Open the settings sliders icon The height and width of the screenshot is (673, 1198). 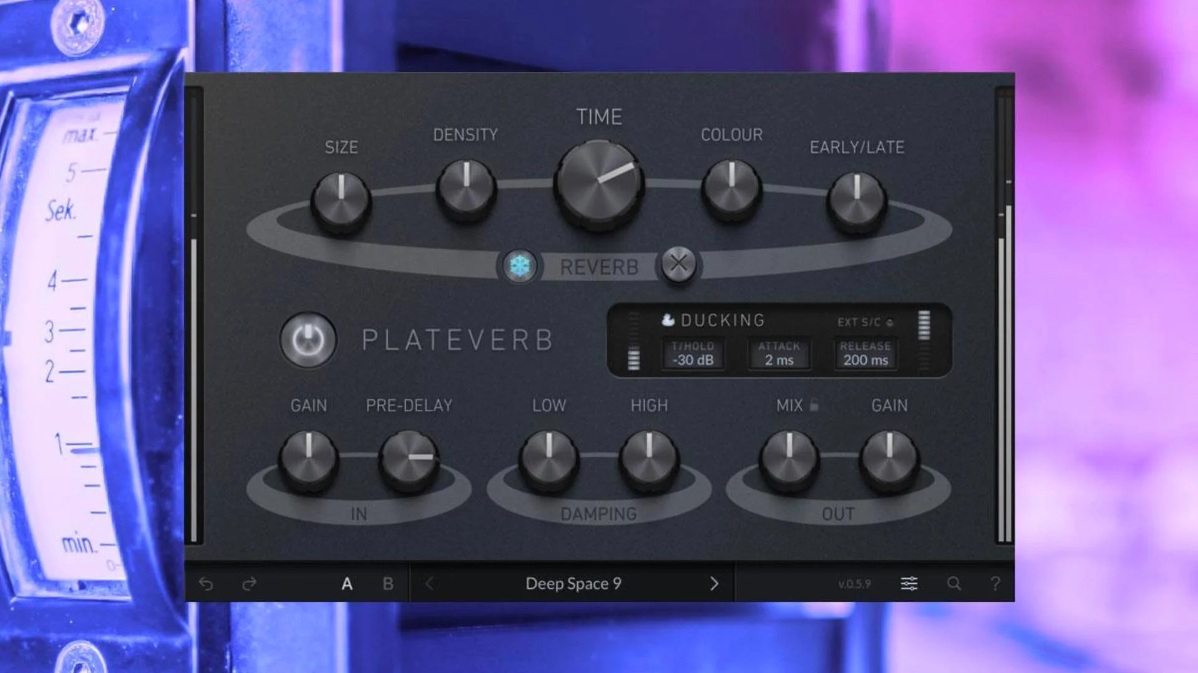(x=910, y=583)
